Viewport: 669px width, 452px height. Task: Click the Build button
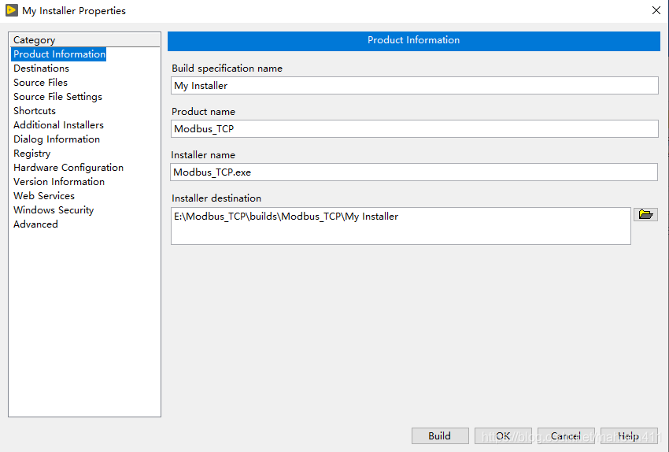click(440, 435)
